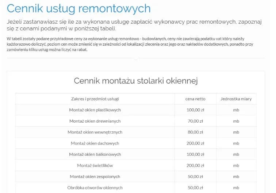Click the 80,00 zł price cell
This screenshot has height=193, width=276.
tap(195, 132)
